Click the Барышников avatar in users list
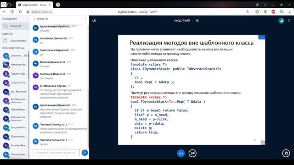The image size is (294, 165). pos(6,137)
